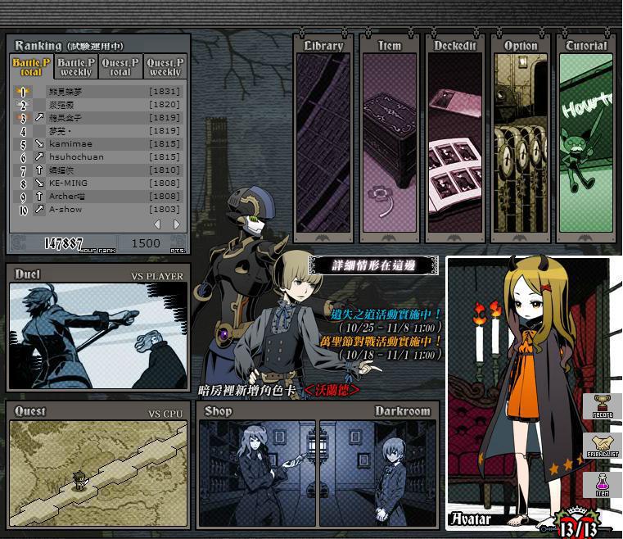
Task: Open the Item banner with chest
Action: (390, 138)
